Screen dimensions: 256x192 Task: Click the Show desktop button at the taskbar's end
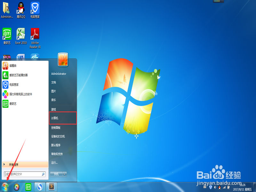click(x=255, y=187)
